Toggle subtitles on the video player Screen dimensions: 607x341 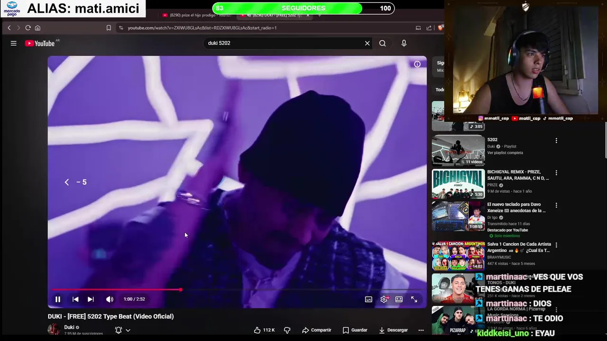[368, 299]
